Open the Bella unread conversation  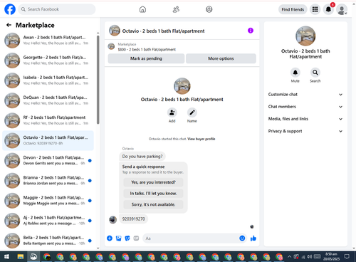[x=48, y=241]
